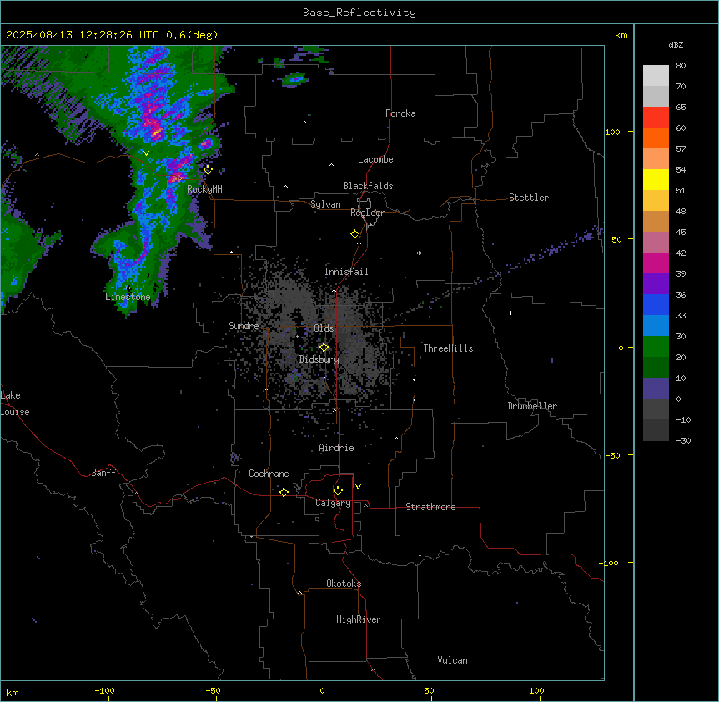The image size is (719, 702).
Task: Click the 50 tick on the bottom axis
Action: (429, 690)
